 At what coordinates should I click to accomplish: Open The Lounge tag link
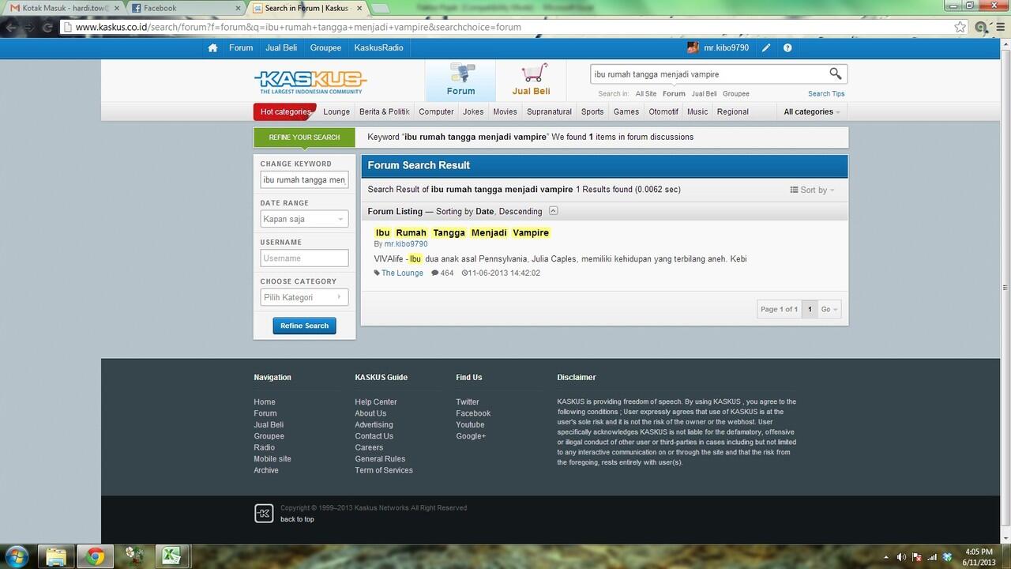pyautogui.click(x=402, y=273)
